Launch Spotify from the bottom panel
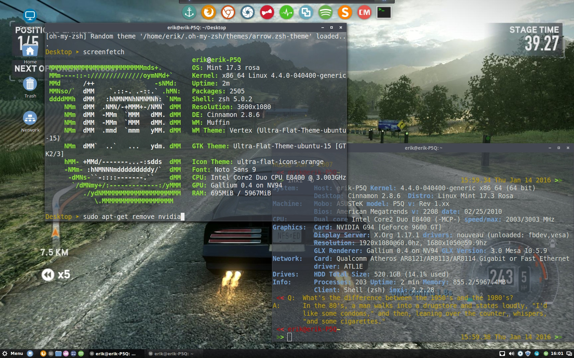 tap(81, 354)
